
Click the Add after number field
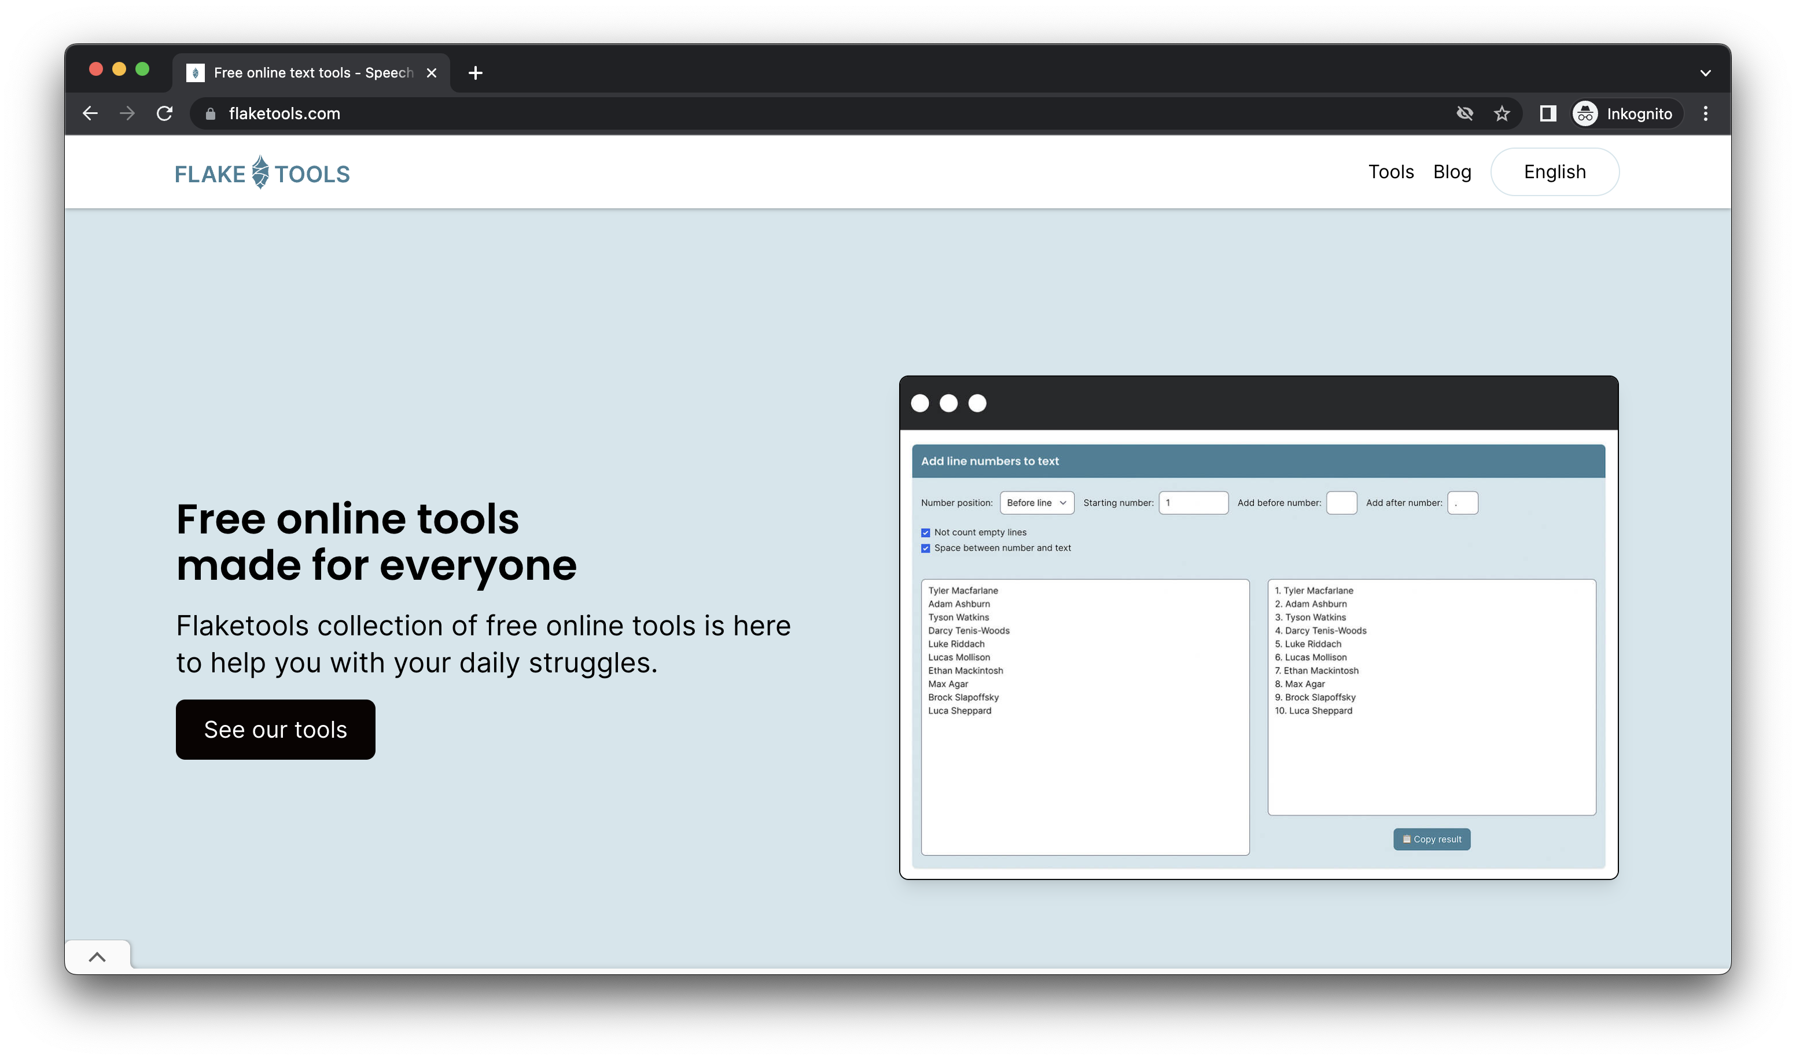coord(1462,503)
